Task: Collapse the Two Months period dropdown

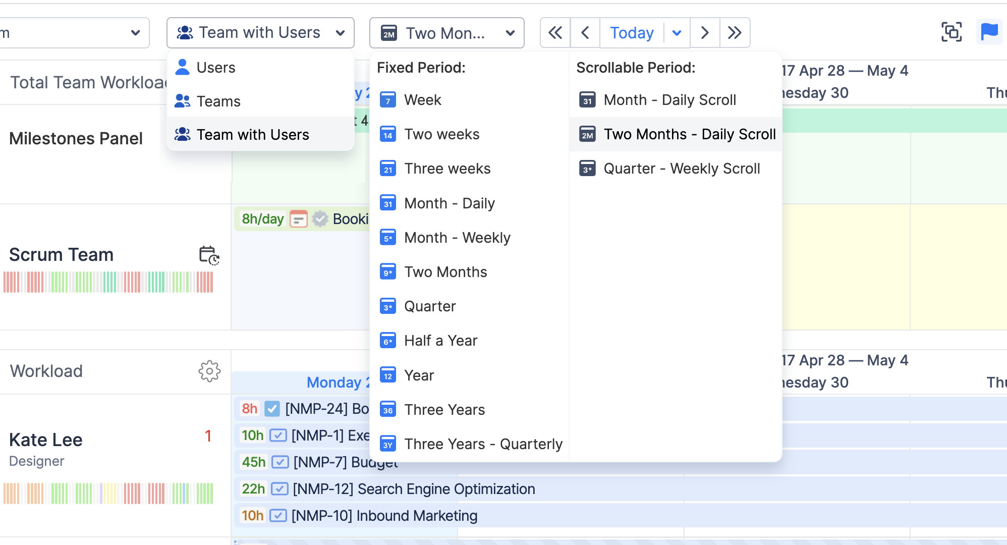Action: tap(446, 33)
